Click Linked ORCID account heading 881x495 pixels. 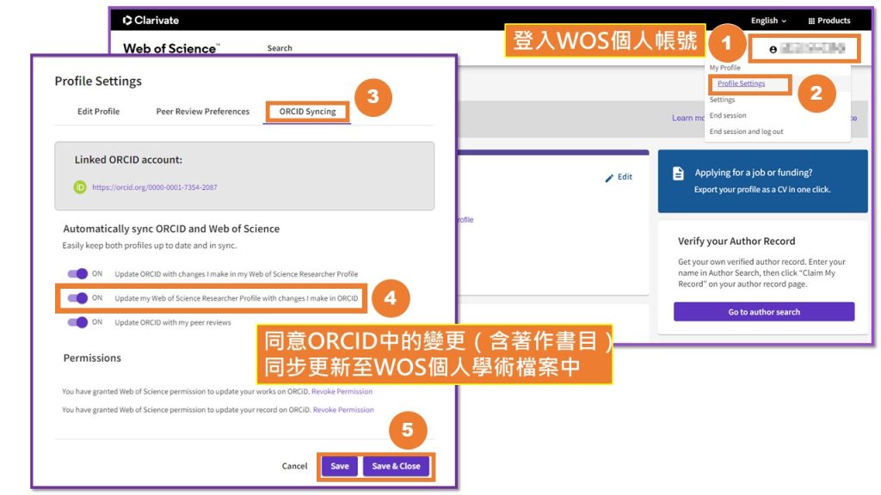128,159
